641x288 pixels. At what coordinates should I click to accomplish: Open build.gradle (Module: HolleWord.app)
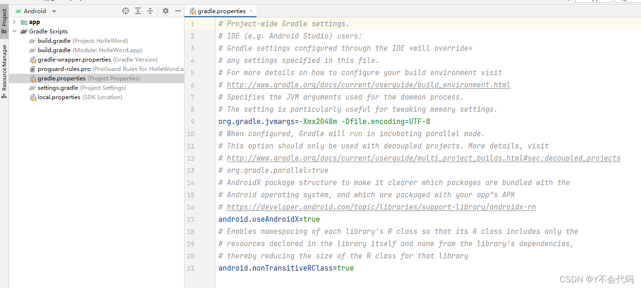tap(90, 50)
